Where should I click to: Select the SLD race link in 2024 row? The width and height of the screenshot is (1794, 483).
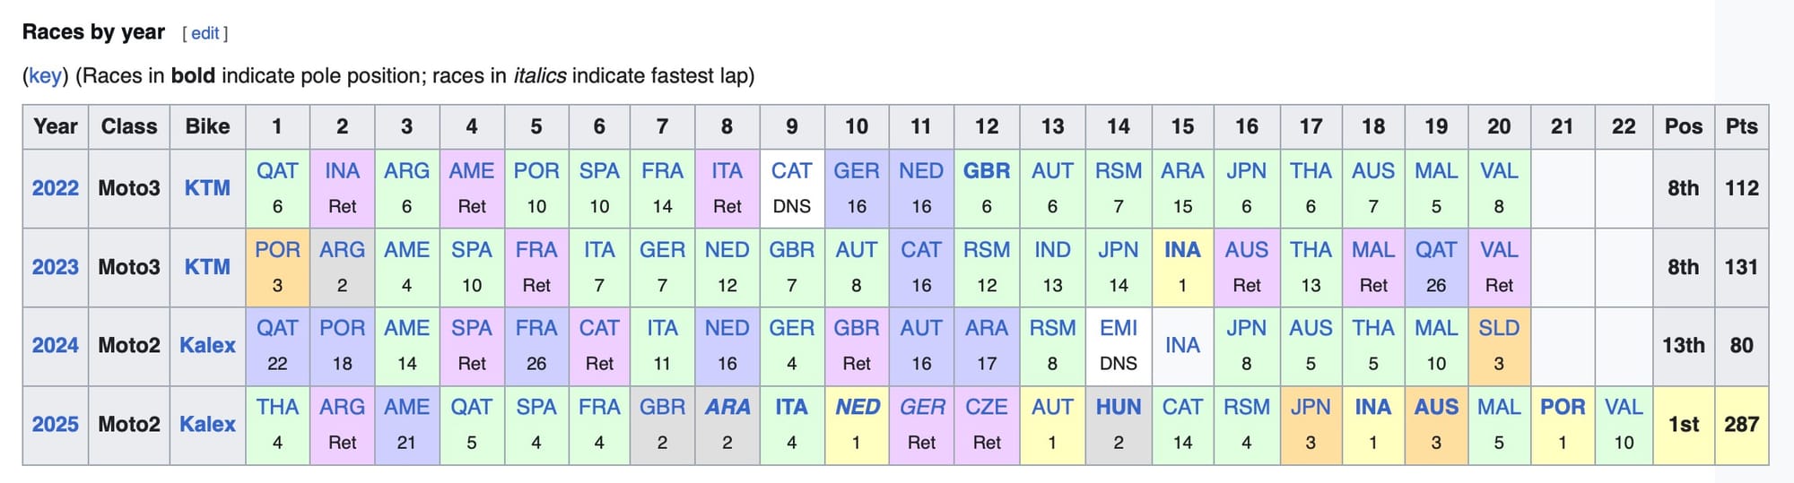[1498, 328]
